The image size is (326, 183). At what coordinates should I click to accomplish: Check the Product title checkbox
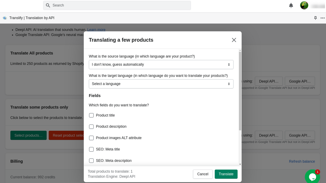coord(91,115)
